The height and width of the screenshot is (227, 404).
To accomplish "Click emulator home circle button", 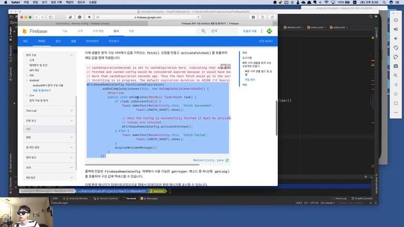I will click(396, 94).
